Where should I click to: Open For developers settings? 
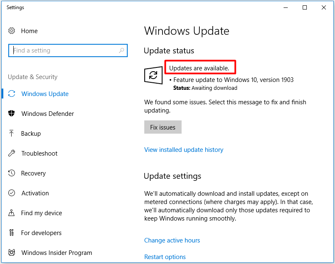point(41,233)
